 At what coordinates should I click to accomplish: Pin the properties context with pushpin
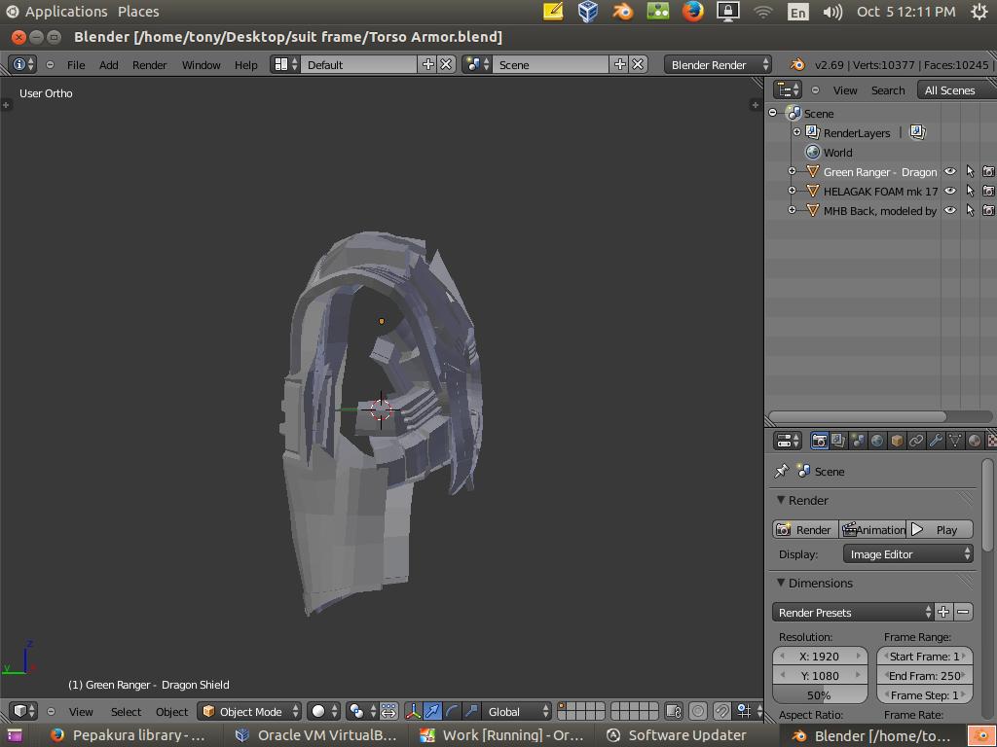tap(782, 472)
